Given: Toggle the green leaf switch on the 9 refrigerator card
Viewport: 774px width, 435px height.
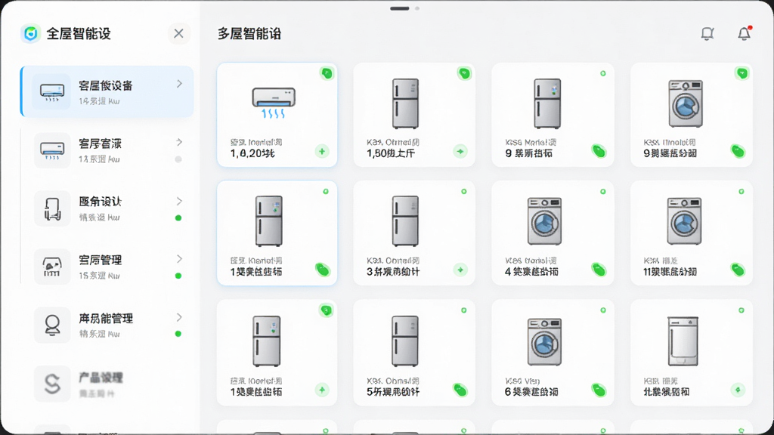Looking at the screenshot, I should [x=599, y=151].
